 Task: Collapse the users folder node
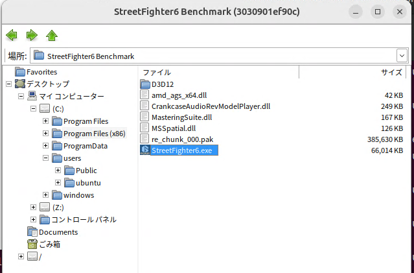[46, 158]
